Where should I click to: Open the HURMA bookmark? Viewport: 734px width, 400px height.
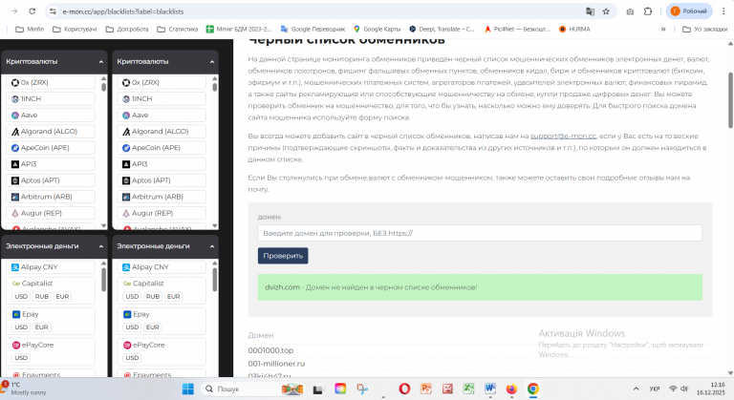(x=574, y=29)
